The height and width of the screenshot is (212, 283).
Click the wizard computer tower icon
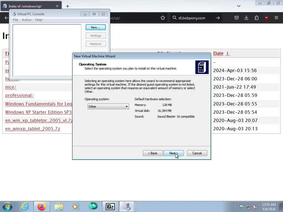202,67
